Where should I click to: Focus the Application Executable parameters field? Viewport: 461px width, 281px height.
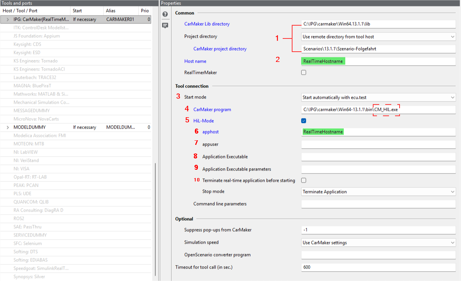(378, 169)
